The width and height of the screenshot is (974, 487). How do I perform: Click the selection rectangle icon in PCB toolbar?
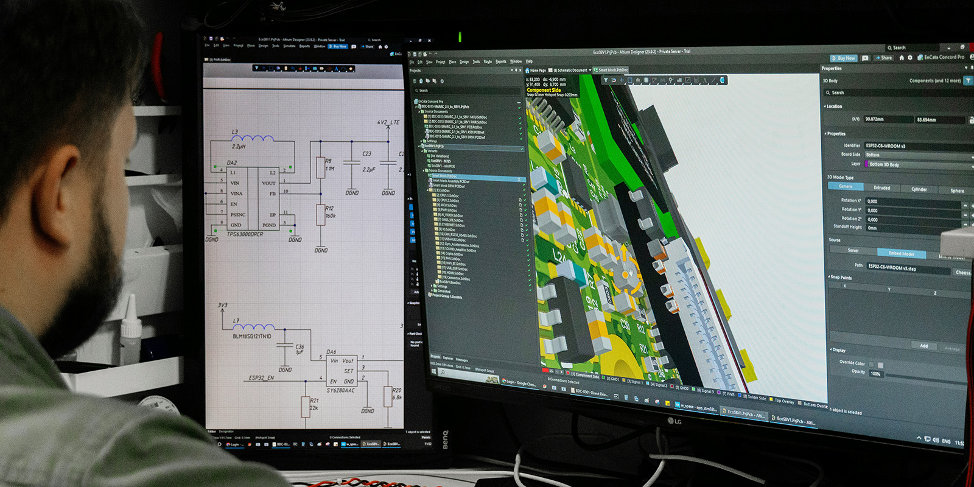(x=629, y=80)
